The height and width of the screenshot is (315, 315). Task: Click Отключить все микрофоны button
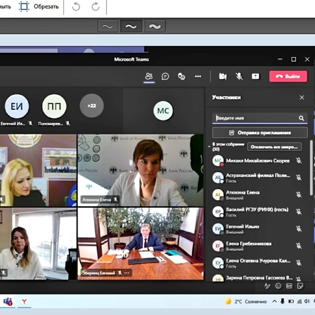click(274, 147)
